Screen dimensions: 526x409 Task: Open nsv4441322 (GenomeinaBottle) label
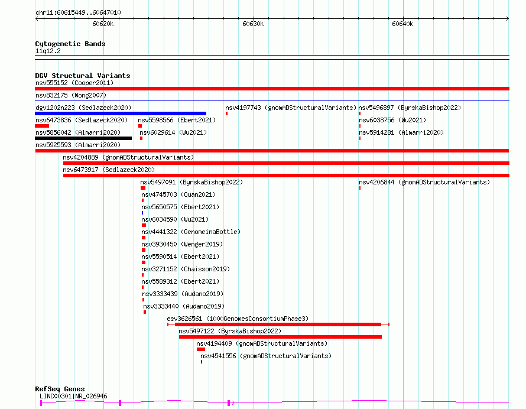191,232
